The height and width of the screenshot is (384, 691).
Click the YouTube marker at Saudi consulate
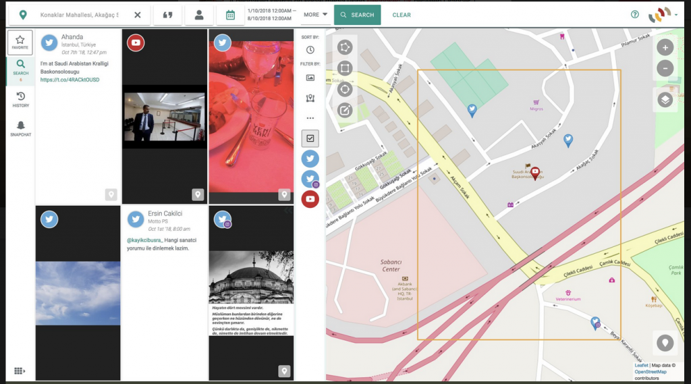coord(535,173)
